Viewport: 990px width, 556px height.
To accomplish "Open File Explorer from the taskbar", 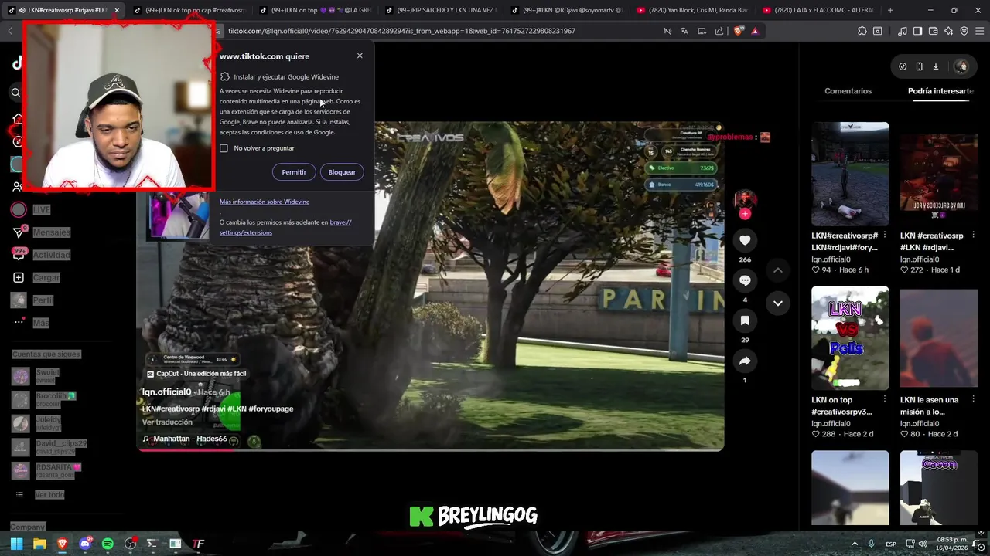I will tap(39, 544).
